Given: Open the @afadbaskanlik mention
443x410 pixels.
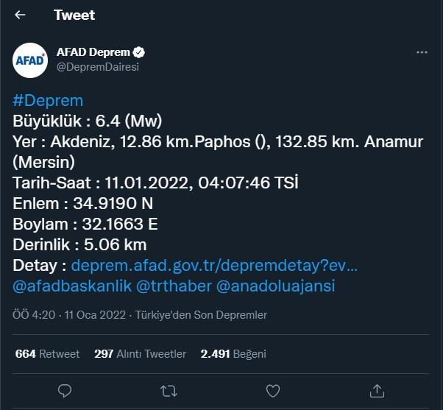Looking at the screenshot, I should 72,286.
